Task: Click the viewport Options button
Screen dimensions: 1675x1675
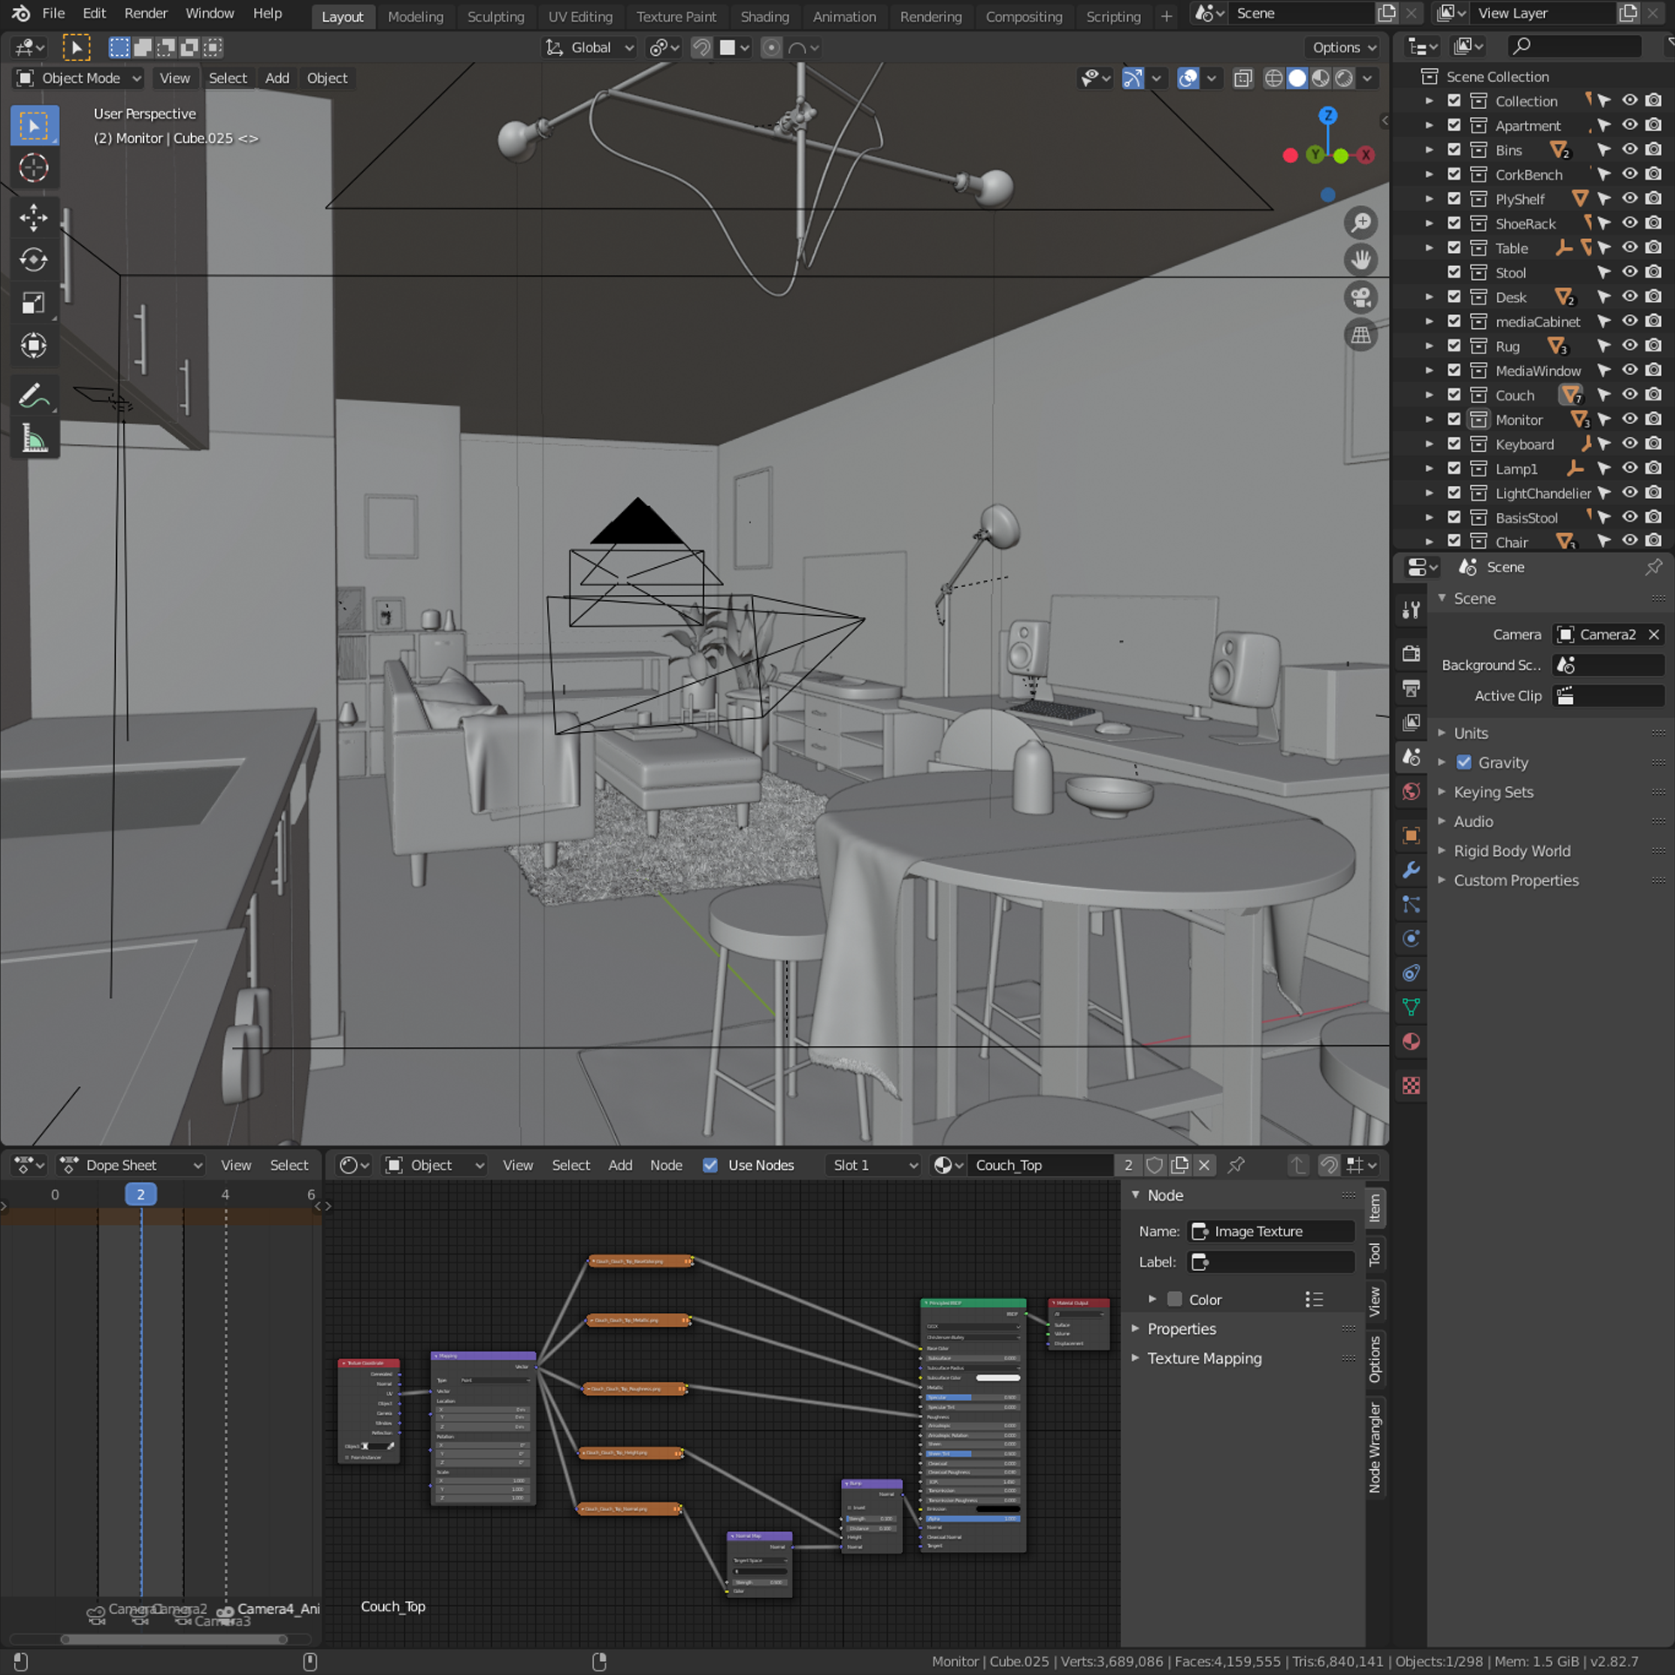Action: click(x=1343, y=48)
